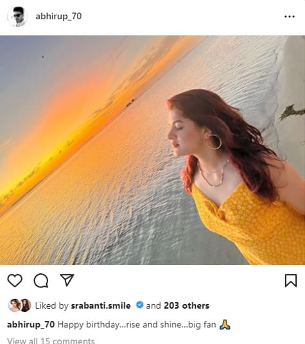The height and width of the screenshot is (344, 305).
Task: Click the folded hands emoji in caption
Action: 225,325
